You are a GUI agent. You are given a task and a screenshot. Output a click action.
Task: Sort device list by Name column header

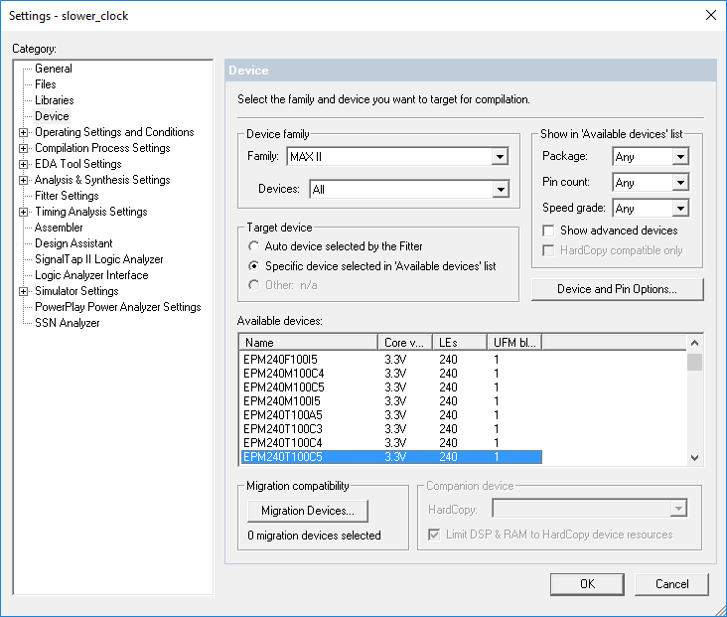(x=310, y=342)
